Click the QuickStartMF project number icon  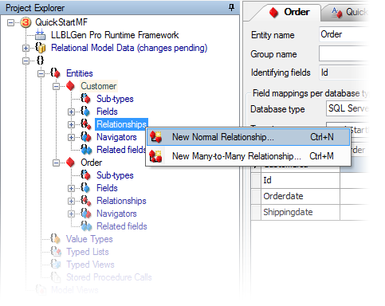26,22
